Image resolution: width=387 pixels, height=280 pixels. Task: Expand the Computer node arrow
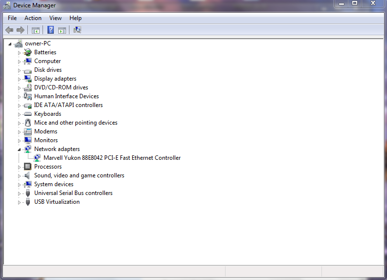click(19, 62)
